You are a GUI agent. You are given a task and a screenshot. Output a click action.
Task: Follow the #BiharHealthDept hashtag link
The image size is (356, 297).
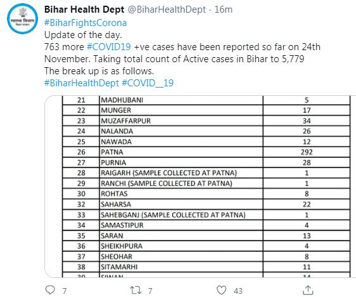click(x=81, y=83)
